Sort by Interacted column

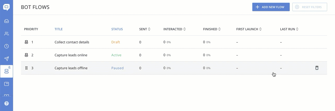click(x=174, y=29)
